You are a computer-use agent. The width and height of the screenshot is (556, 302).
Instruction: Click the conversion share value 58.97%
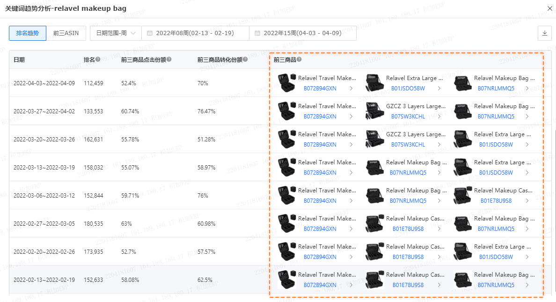pyautogui.click(x=206, y=167)
